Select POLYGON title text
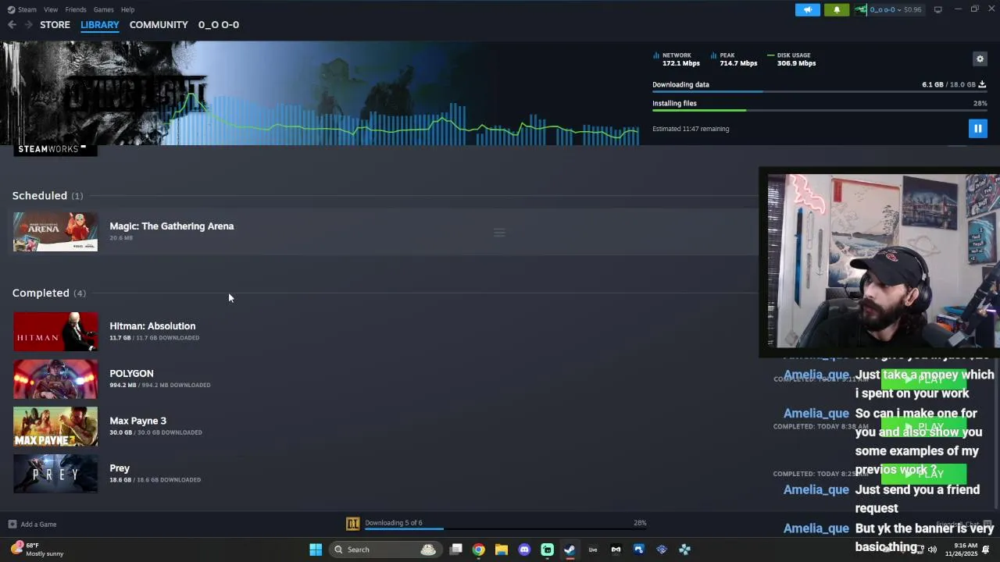The height and width of the screenshot is (562, 1000). (x=131, y=374)
